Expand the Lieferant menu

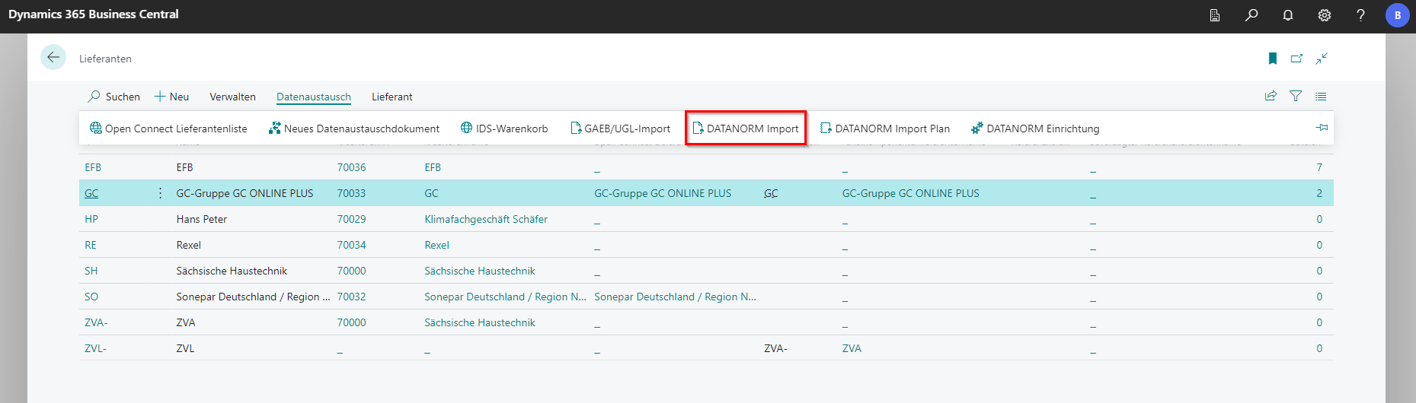pos(392,97)
